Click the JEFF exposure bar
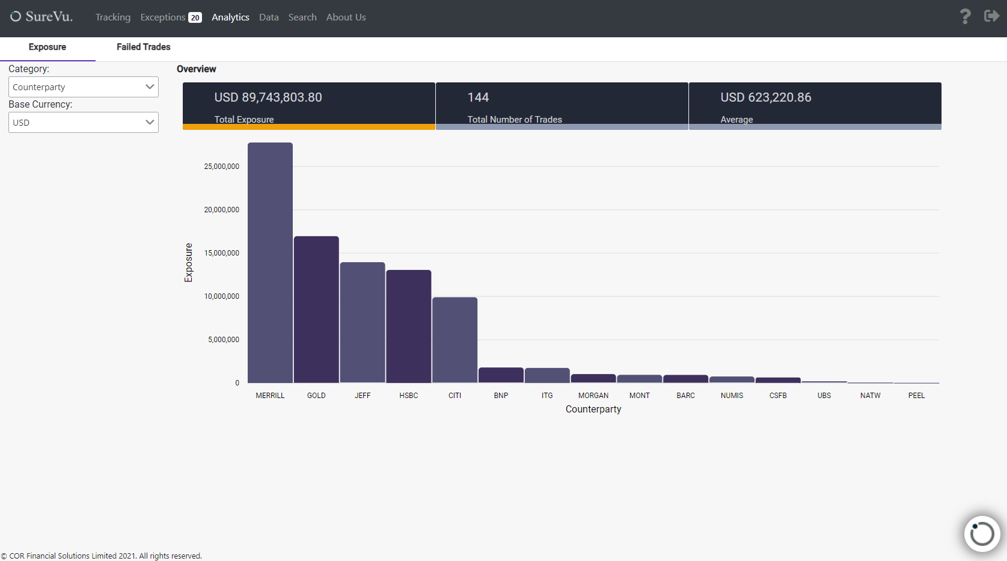Screen dimensions: 1007x561 click(x=363, y=322)
